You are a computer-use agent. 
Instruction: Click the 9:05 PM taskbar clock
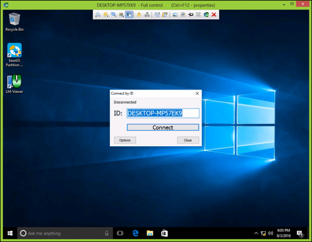click(284, 233)
